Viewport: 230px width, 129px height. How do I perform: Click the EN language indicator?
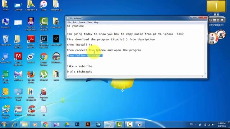click(x=191, y=124)
